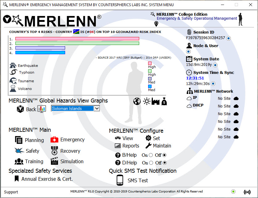
Task: Click the Session ID fingerprint icon
Action: coord(189,32)
